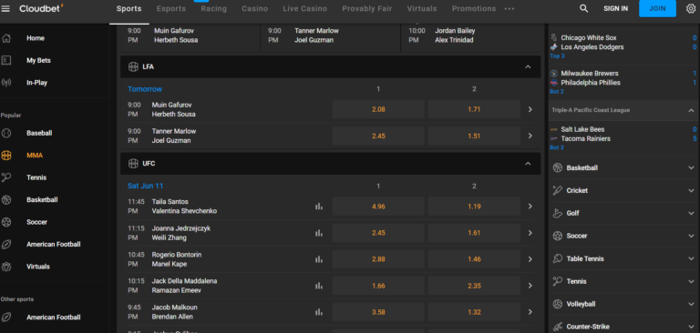Click the Soccer ball icon in left sidebar
This screenshot has height=333, width=700.
point(6,222)
